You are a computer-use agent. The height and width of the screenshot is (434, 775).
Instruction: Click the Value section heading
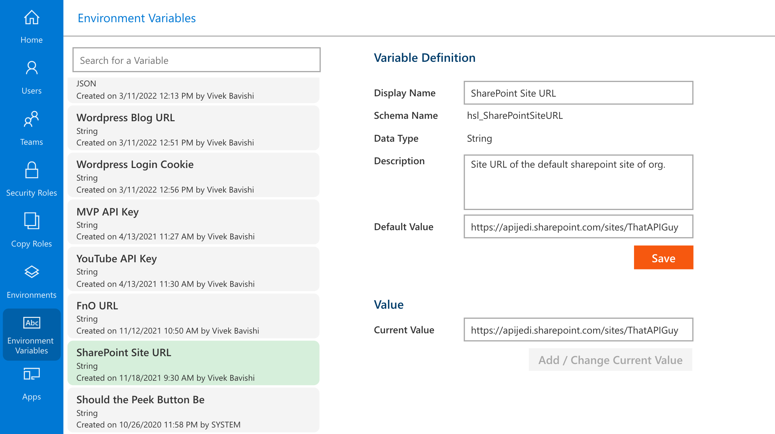point(389,305)
